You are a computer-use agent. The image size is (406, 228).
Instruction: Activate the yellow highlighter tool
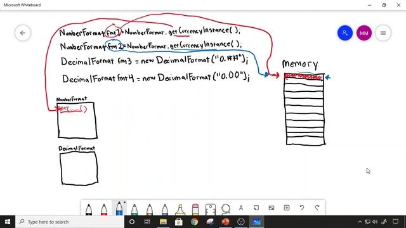180,210
